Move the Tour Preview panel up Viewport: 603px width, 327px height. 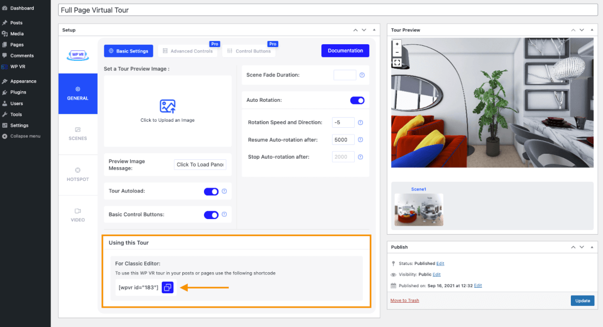[x=573, y=30]
